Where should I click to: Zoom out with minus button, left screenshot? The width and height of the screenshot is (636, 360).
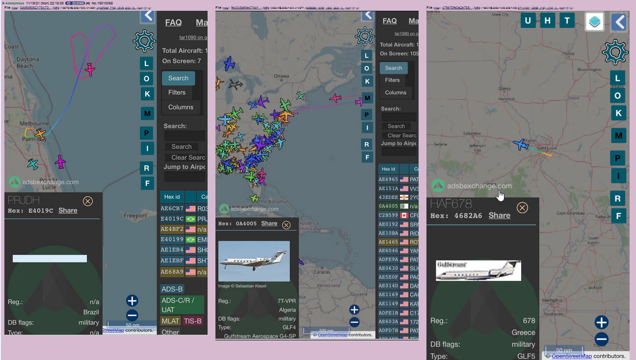pos(132,315)
